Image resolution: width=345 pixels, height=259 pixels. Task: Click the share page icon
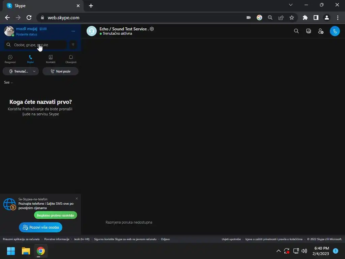pos(281,18)
